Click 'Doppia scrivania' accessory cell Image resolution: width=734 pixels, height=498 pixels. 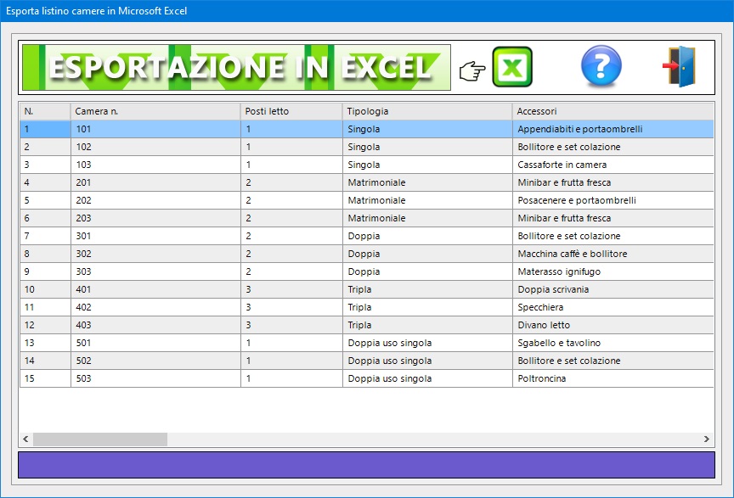pyautogui.click(x=613, y=289)
